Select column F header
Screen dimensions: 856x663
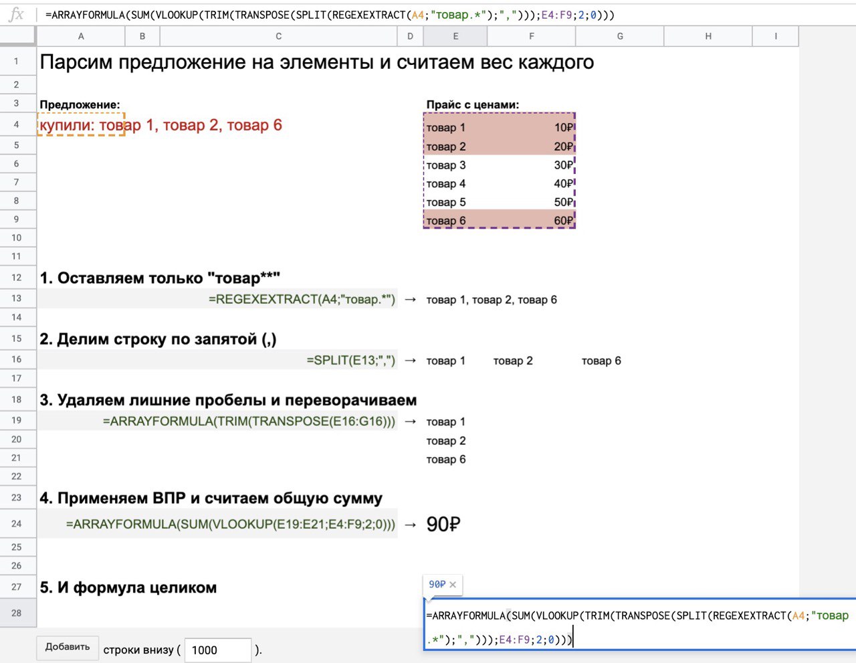click(x=532, y=36)
